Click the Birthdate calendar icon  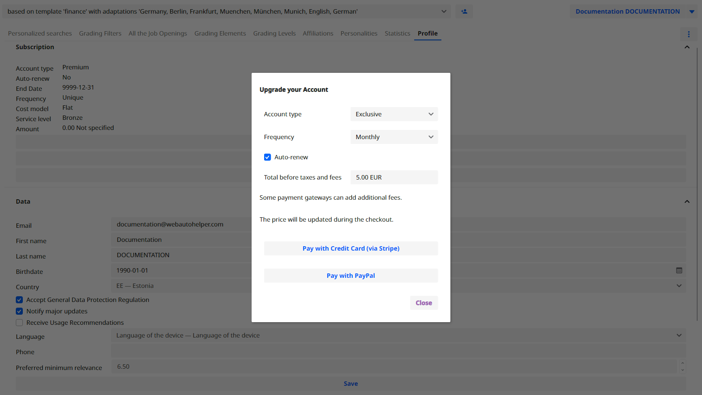coord(679,271)
